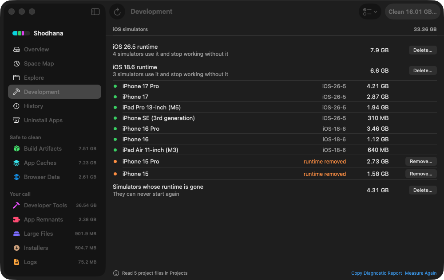Click Browser Data sidebar label
Image resolution: width=444 pixels, height=280 pixels.
42,177
